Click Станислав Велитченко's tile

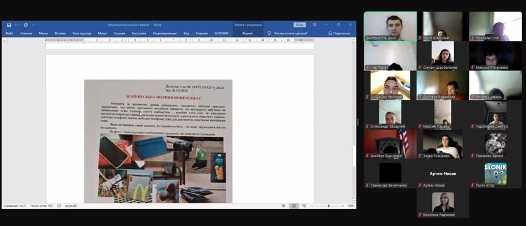pyautogui.click(x=390, y=173)
